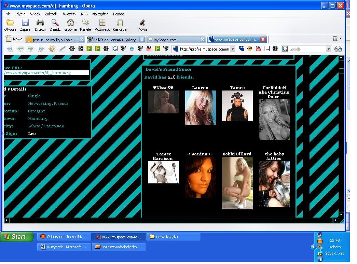357x264 pixels.
Task: Expand hidden system tray icons arrow
Action: click(314, 247)
